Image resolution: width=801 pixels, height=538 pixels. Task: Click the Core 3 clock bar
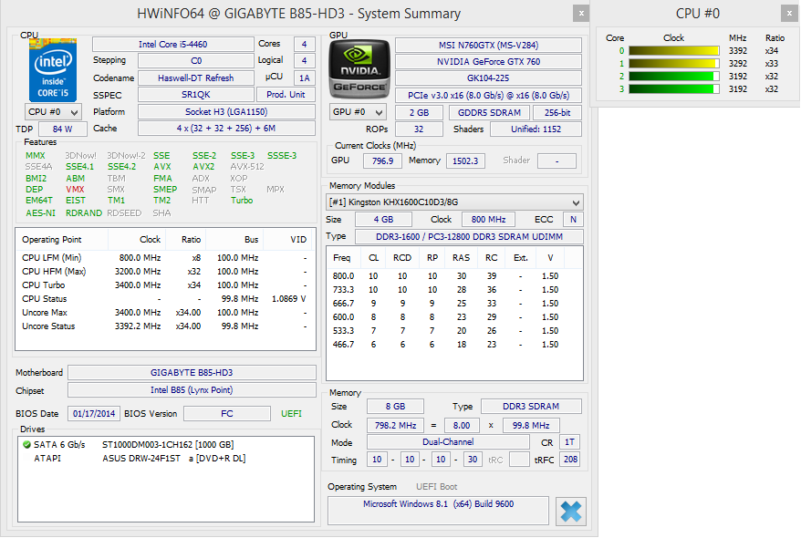point(674,88)
